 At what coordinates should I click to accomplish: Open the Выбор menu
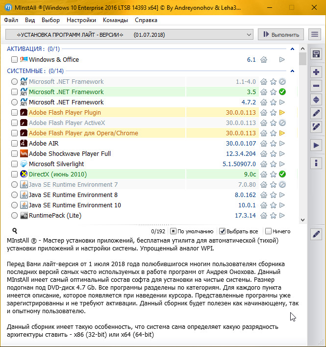[x=50, y=20]
